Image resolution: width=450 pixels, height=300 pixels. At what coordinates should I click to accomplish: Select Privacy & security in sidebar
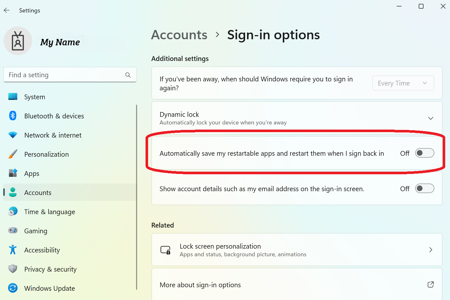click(50, 269)
